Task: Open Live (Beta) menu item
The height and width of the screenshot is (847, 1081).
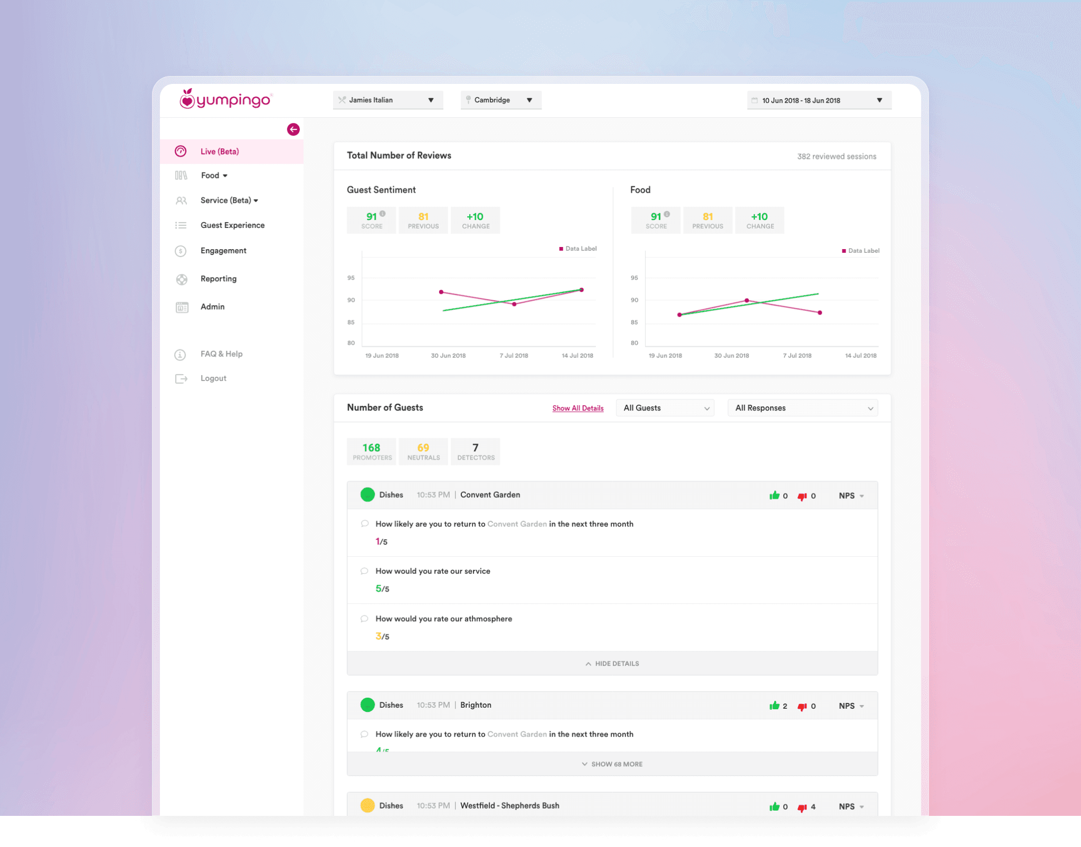Action: coord(220,151)
